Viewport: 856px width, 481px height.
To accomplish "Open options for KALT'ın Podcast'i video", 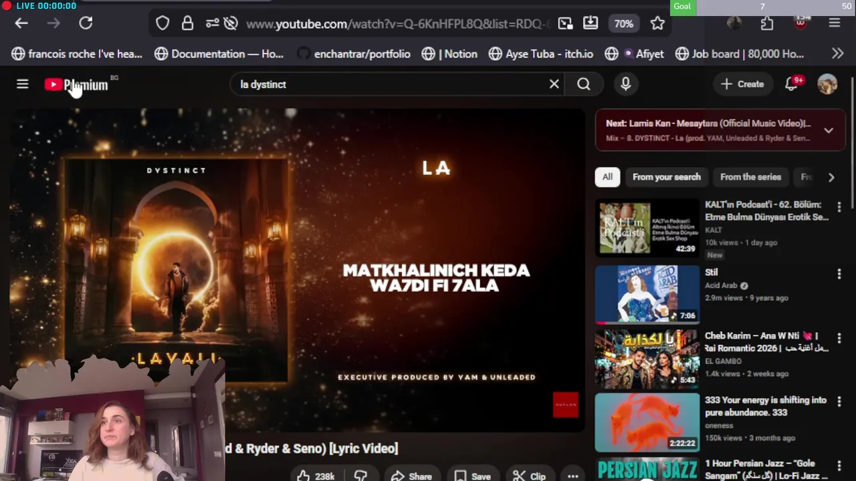I will click(839, 208).
